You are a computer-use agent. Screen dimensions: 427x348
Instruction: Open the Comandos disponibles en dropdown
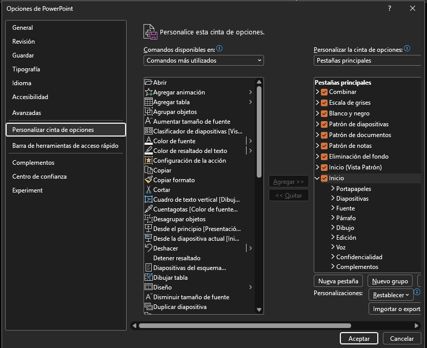pyautogui.click(x=204, y=60)
